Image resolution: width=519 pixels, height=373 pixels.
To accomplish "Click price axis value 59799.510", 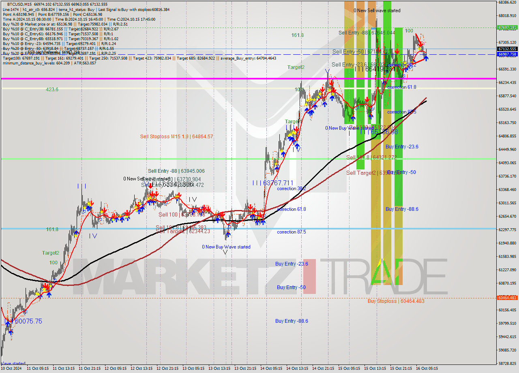I will [507, 323].
